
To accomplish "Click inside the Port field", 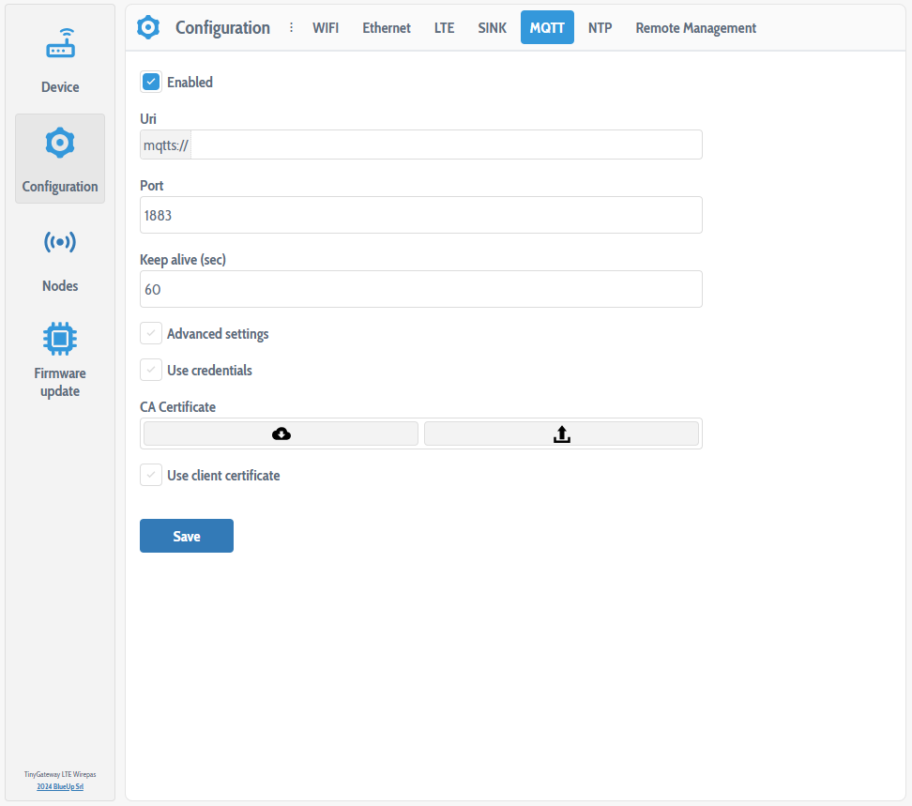I will pyautogui.click(x=420, y=215).
